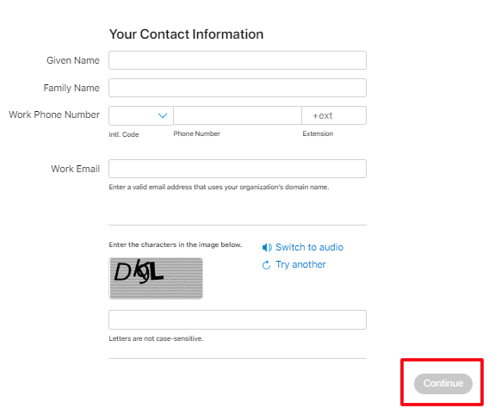The width and height of the screenshot is (501, 408).
Task: Click the captcha characters input field
Action: point(238,319)
